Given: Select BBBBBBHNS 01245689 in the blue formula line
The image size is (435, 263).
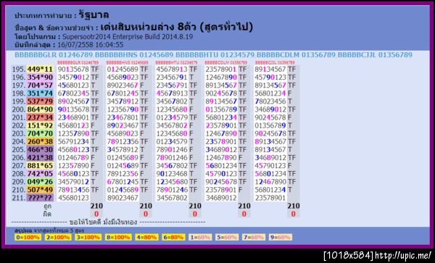Looking at the screenshot, I should [134, 55].
